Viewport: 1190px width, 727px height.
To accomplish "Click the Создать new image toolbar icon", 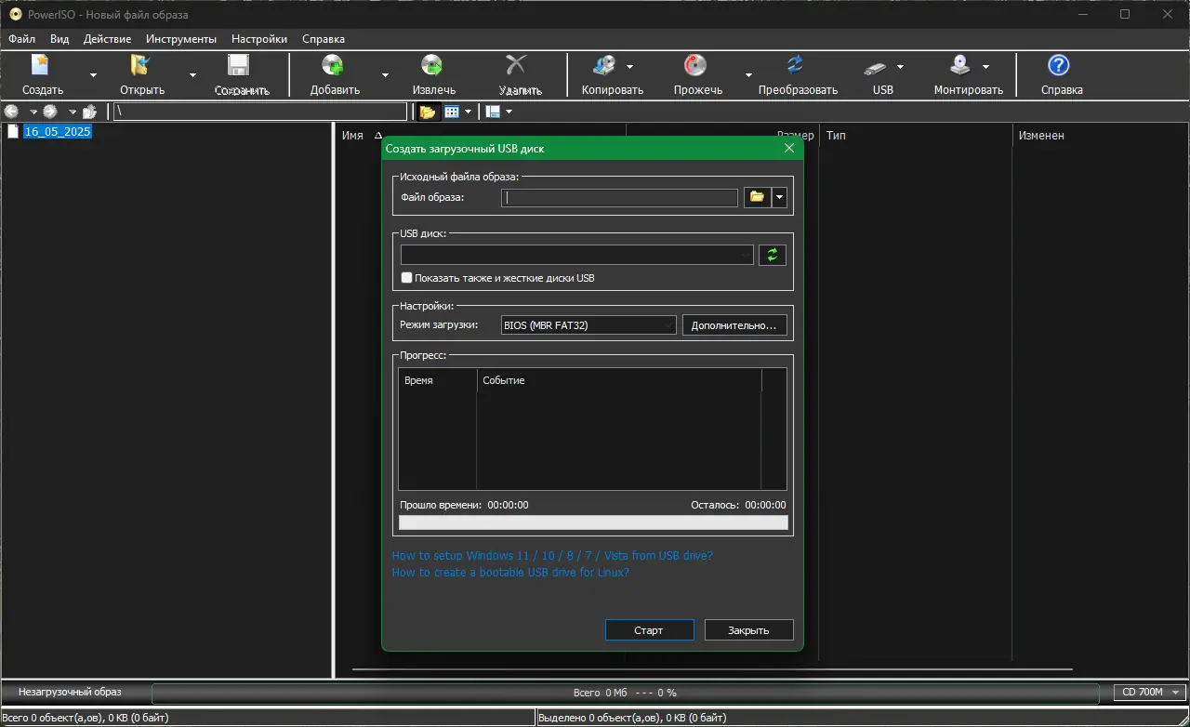I will [x=41, y=66].
